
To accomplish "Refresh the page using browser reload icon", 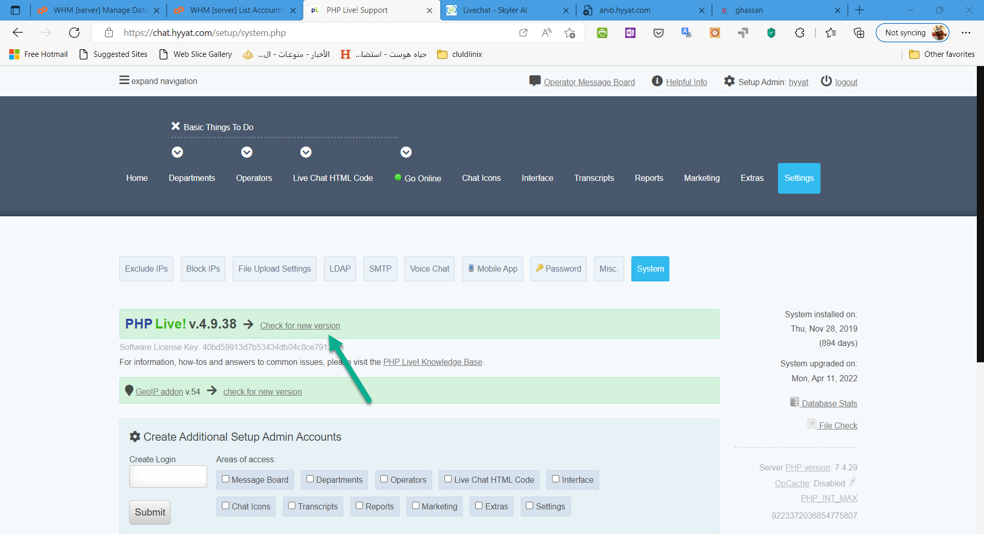I will (74, 33).
